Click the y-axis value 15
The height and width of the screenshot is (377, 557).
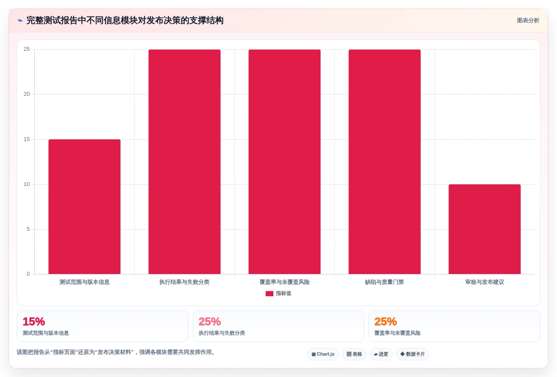(x=27, y=139)
